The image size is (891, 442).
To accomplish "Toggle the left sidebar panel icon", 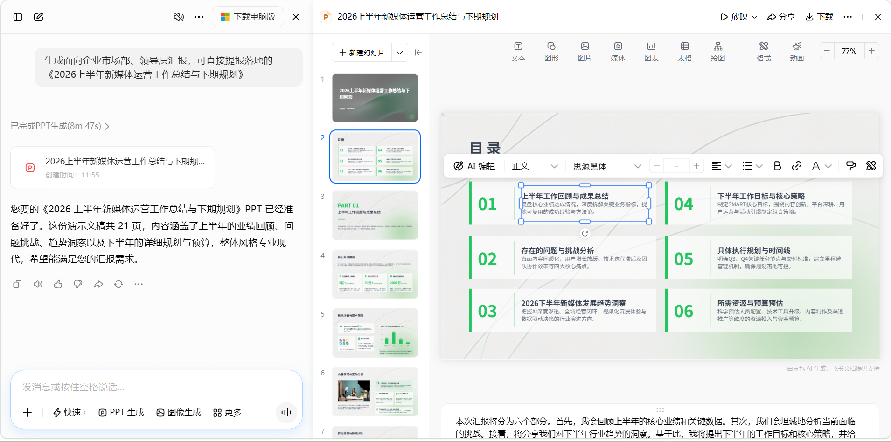I will tap(18, 17).
